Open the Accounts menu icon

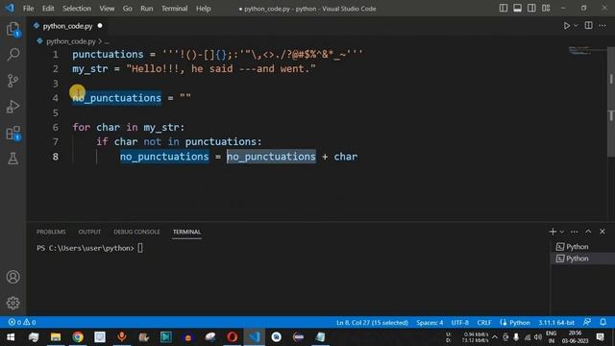[x=12, y=277]
